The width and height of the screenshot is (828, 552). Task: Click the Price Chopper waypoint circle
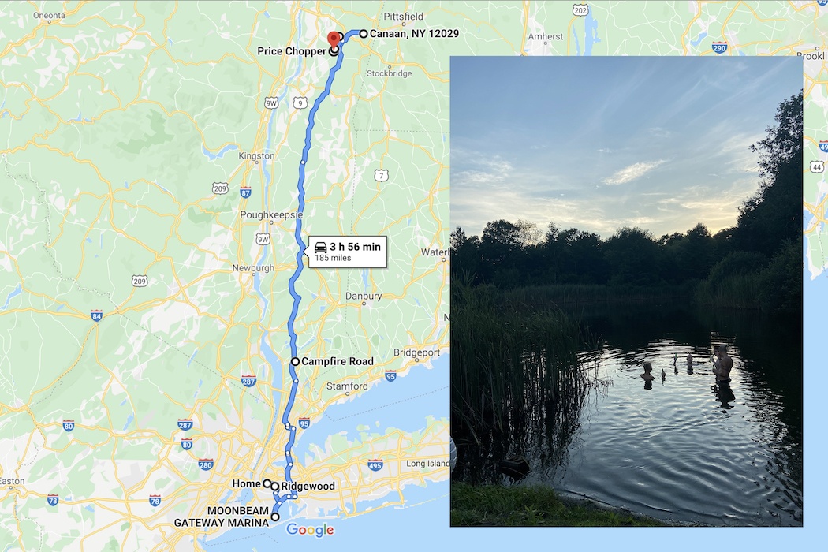pos(334,51)
